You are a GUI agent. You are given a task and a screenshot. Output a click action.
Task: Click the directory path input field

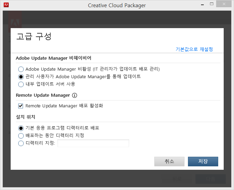click(93, 143)
